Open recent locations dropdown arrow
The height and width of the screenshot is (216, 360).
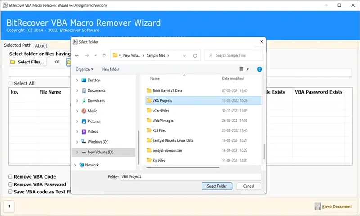click(95, 55)
